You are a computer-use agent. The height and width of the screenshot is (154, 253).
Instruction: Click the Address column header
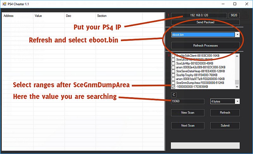[x=17, y=16]
